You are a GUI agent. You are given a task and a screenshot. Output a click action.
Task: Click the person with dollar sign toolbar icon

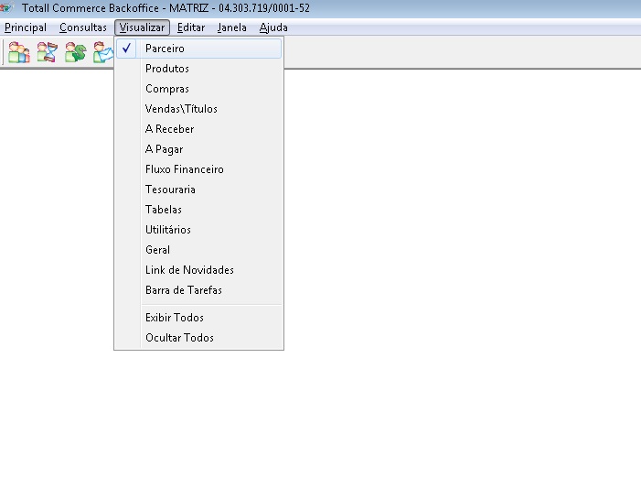[75, 52]
